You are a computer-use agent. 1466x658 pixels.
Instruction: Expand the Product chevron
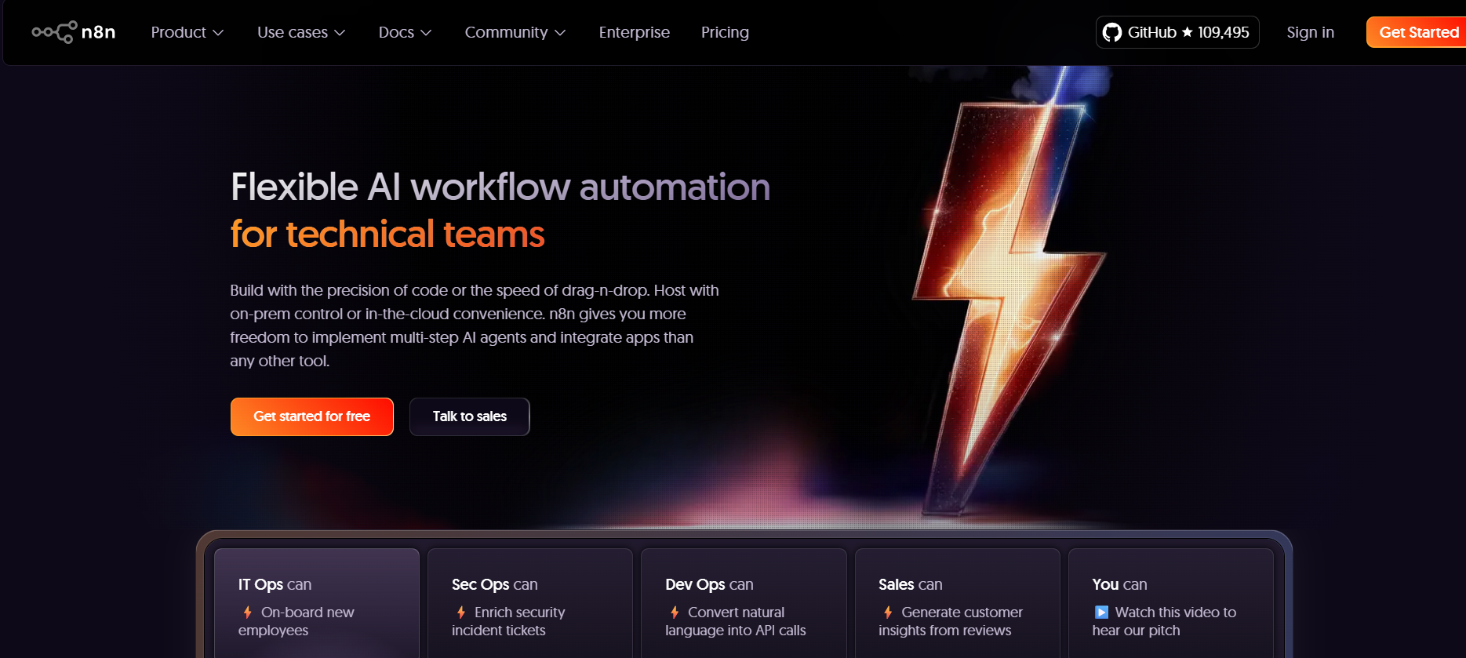(218, 33)
